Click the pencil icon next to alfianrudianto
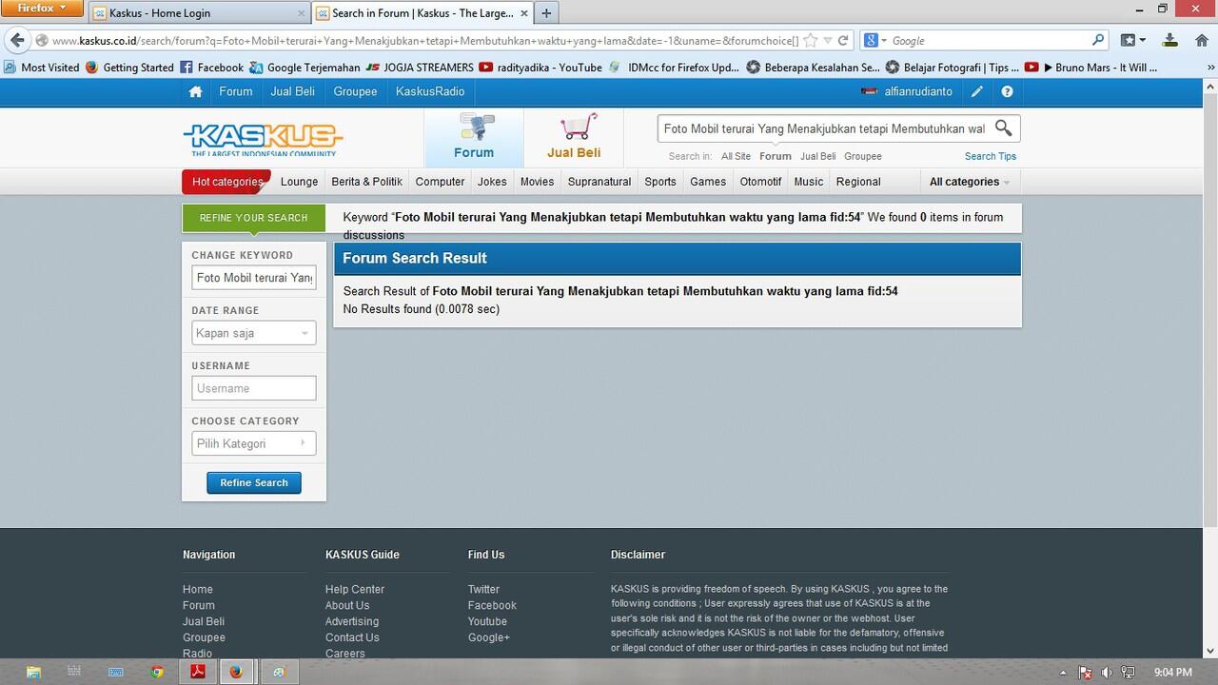 coord(976,91)
